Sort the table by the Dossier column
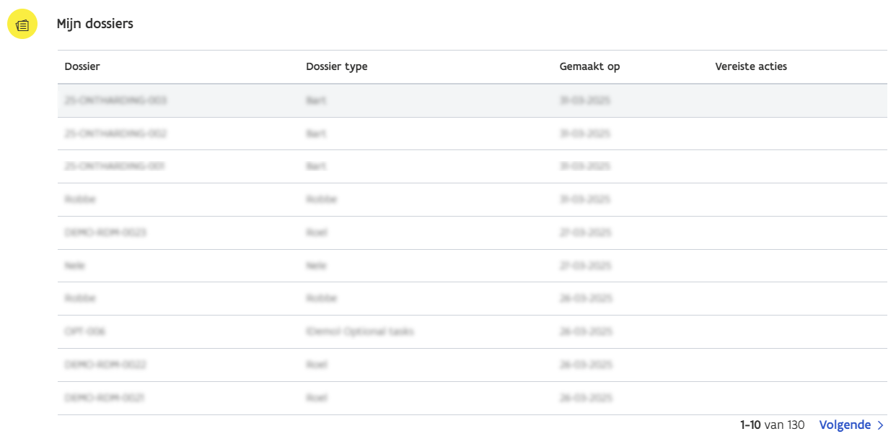896x439 pixels. click(x=82, y=66)
